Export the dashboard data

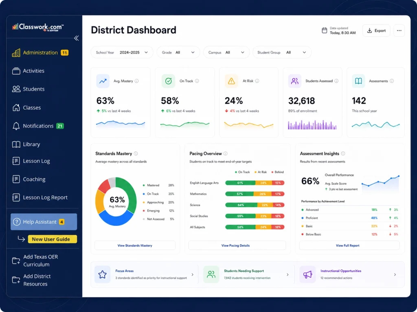[376, 30]
